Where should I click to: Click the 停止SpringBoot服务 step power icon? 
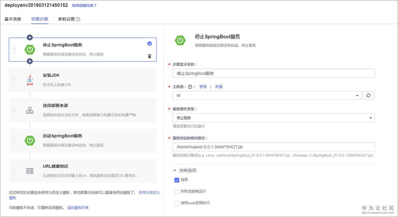click(x=30, y=50)
